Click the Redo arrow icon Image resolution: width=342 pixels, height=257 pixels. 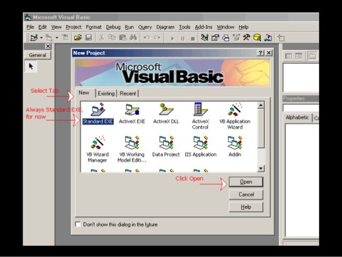[157, 38]
